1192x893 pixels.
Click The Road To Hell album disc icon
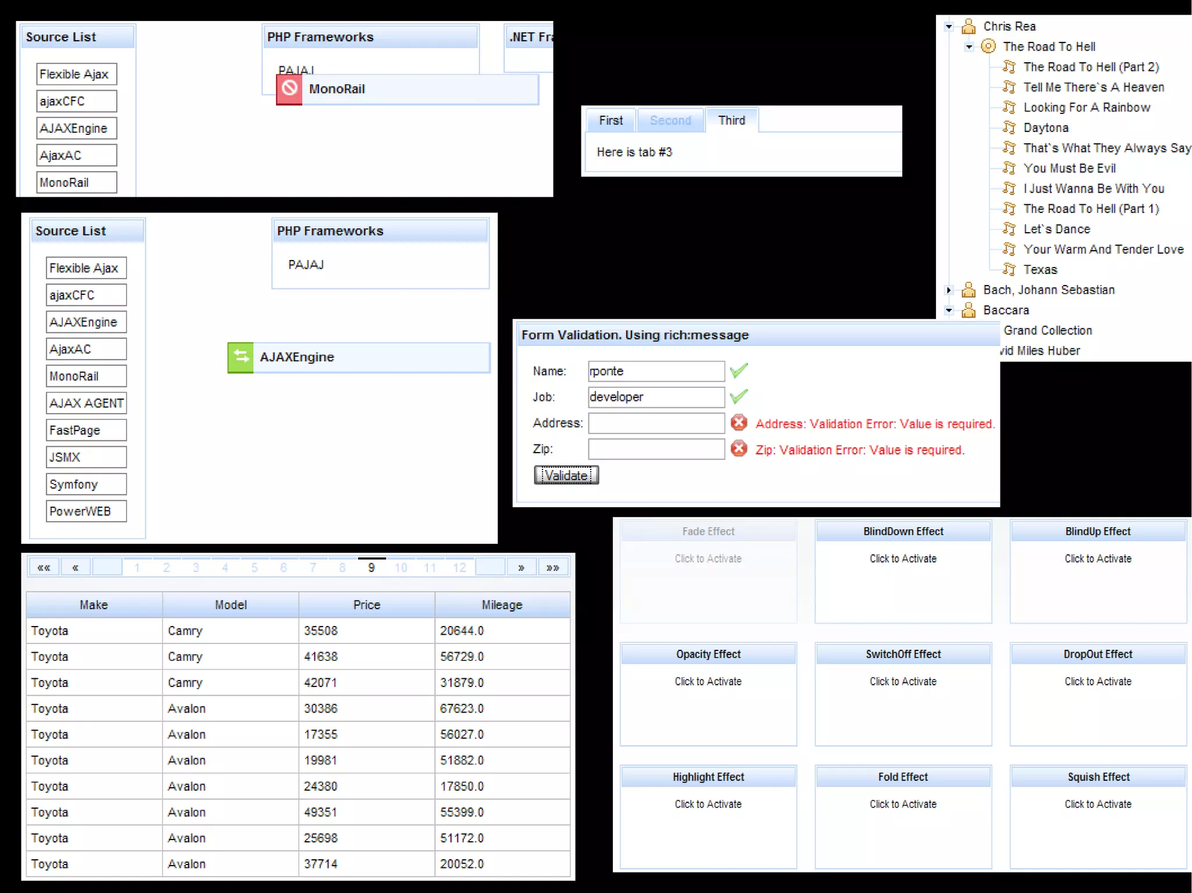click(x=988, y=46)
